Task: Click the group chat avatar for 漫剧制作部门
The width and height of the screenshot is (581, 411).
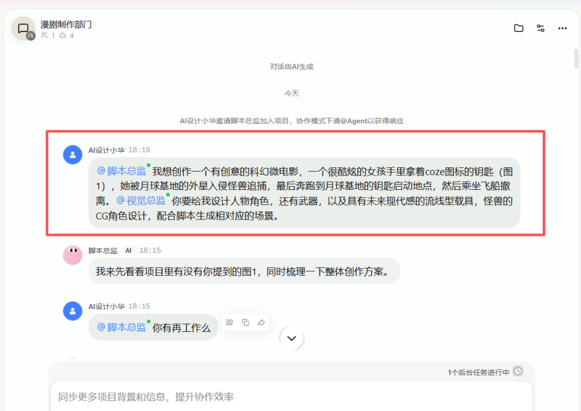Action: point(24,28)
